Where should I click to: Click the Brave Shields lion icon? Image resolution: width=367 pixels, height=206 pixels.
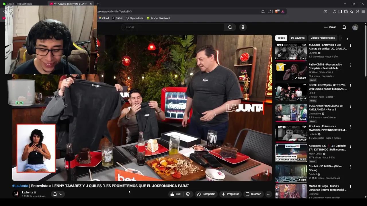point(276,11)
